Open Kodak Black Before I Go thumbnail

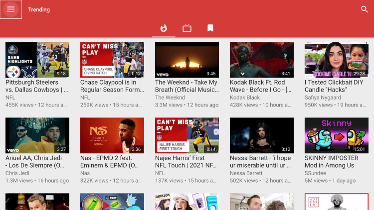click(x=262, y=60)
